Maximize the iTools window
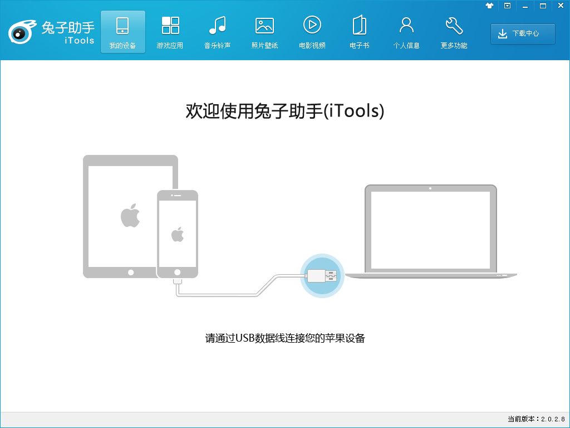This screenshot has height=428, width=570. click(x=543, y=6)
